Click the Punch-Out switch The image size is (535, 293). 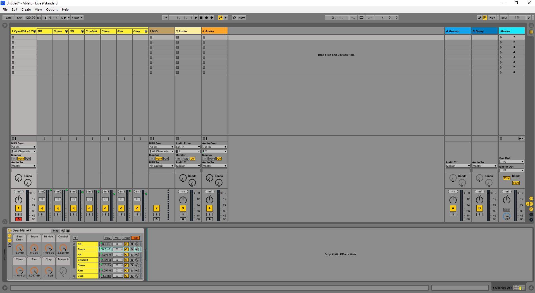tap(370, 18)
